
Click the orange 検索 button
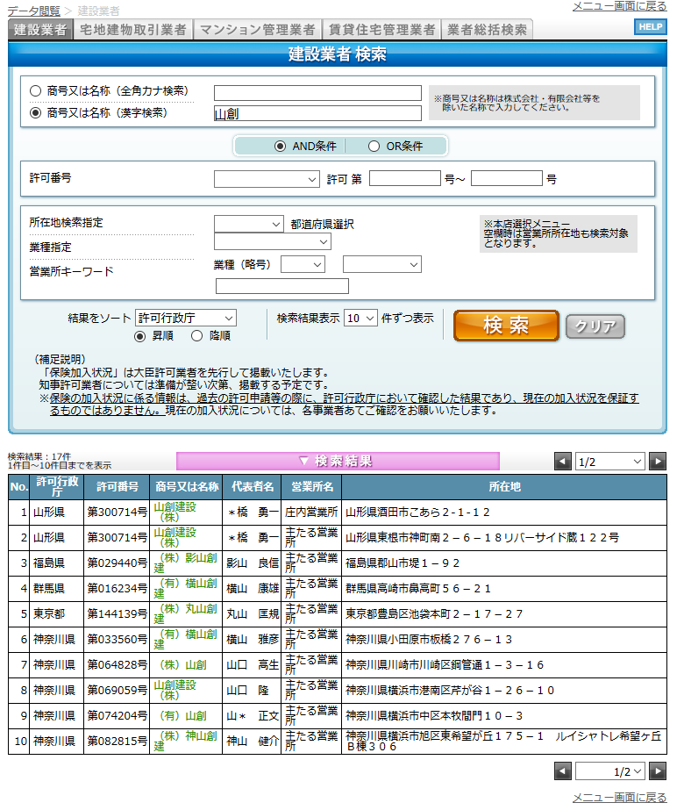pos(506,326)
